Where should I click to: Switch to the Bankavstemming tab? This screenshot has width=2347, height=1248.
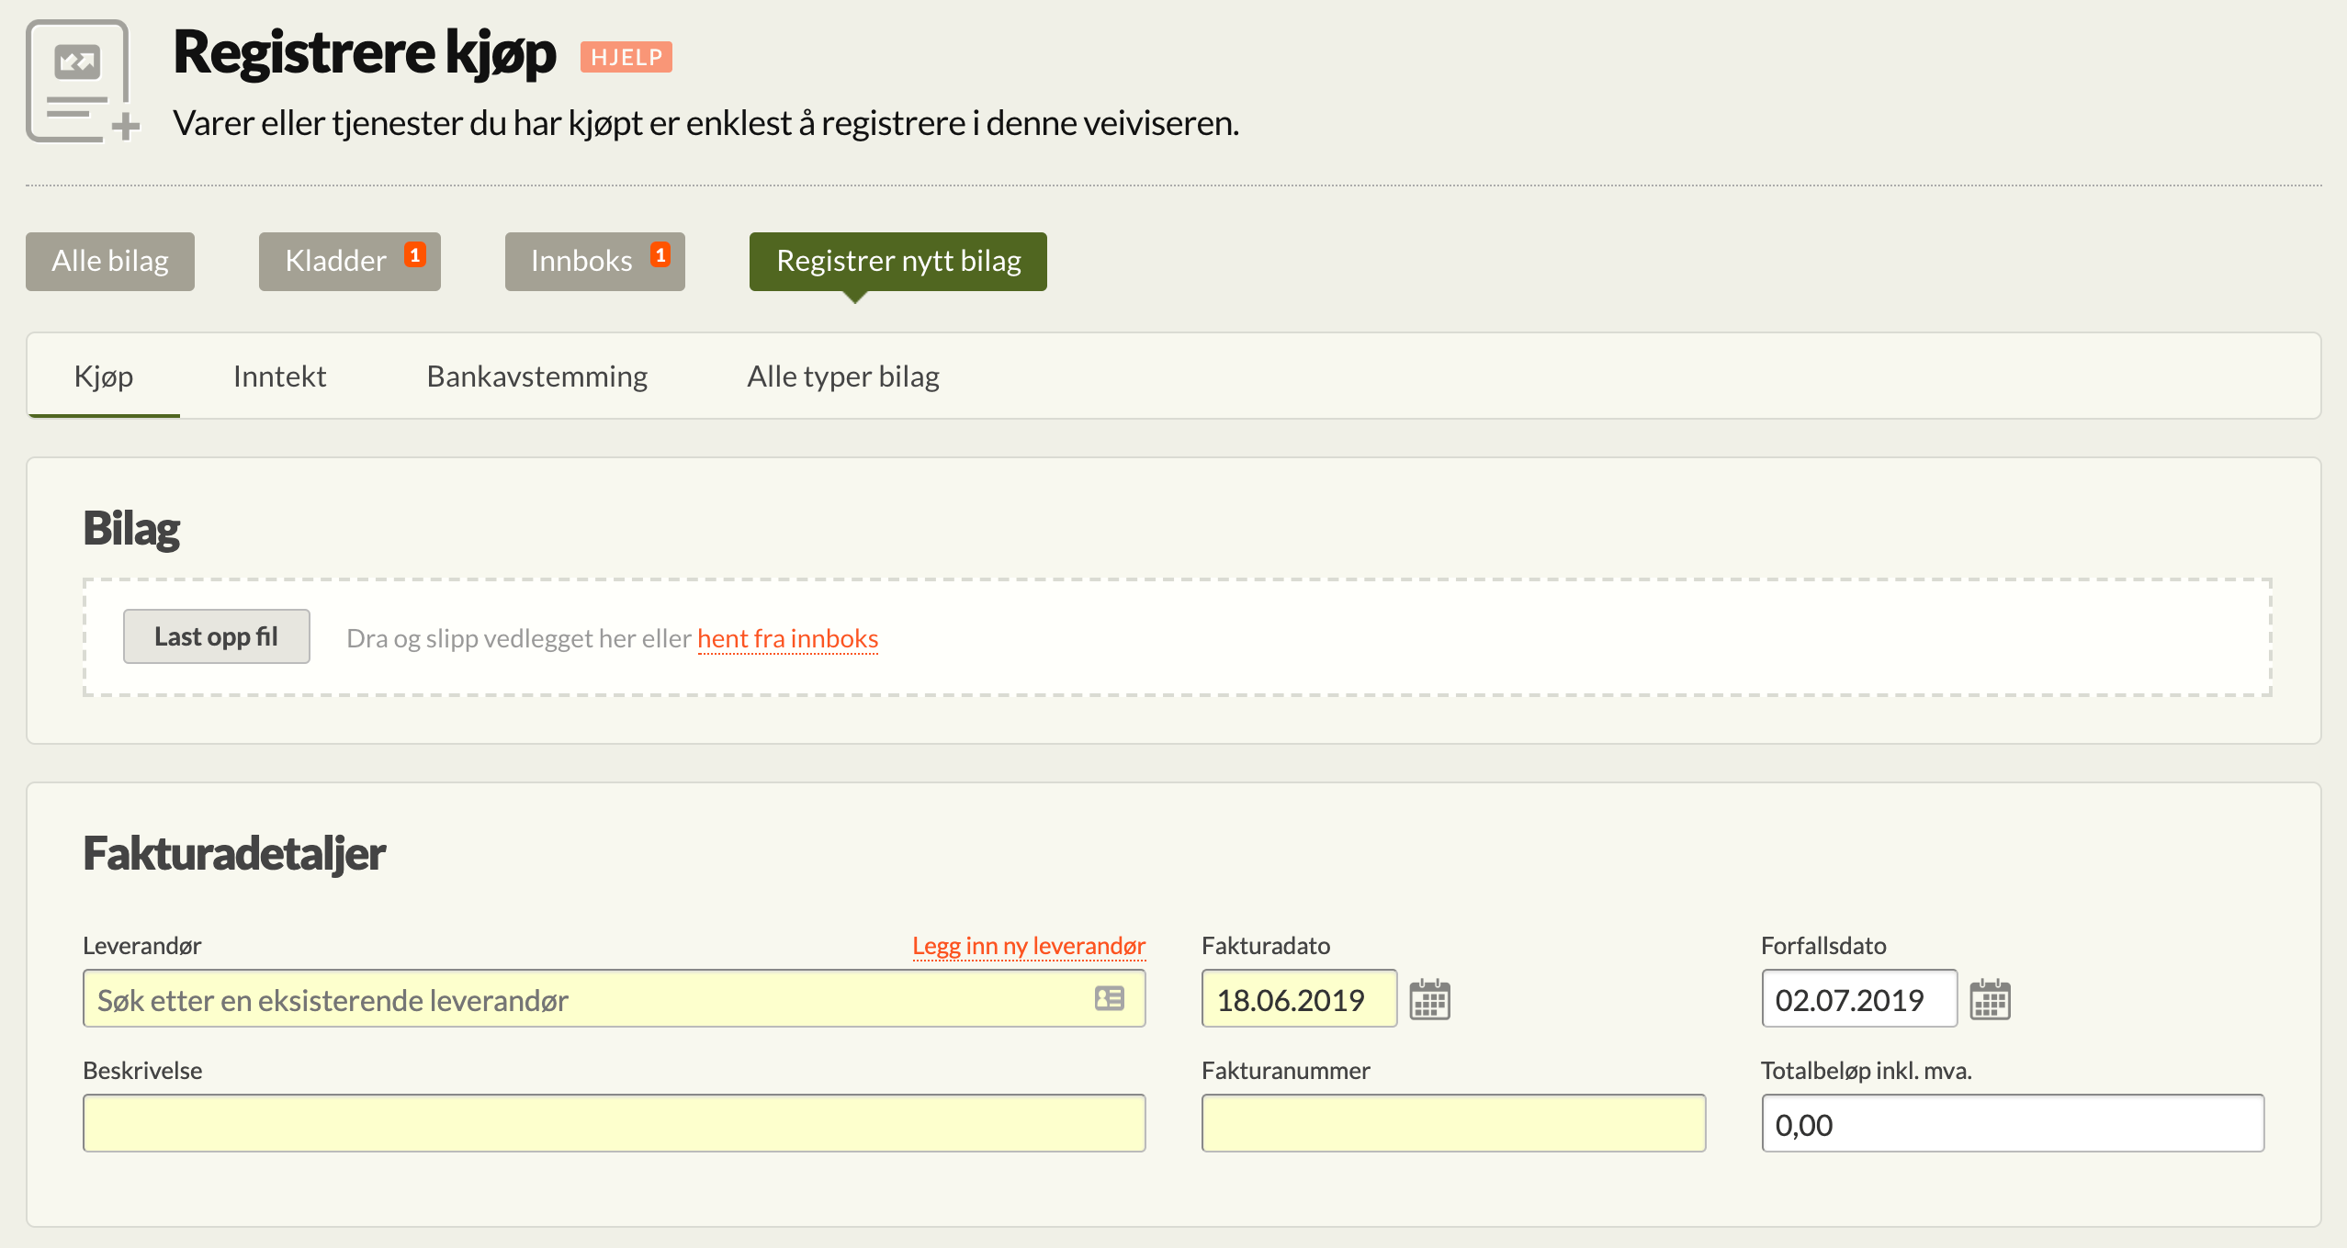pos(537,377)
